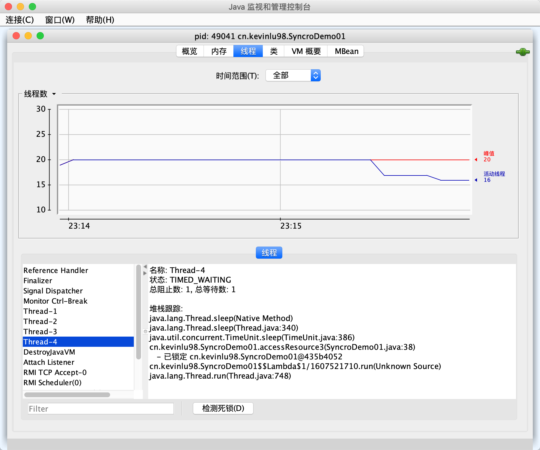540x450 pixels.
Task: Select Thread-1 in the list
Action: tap(78, 311)
